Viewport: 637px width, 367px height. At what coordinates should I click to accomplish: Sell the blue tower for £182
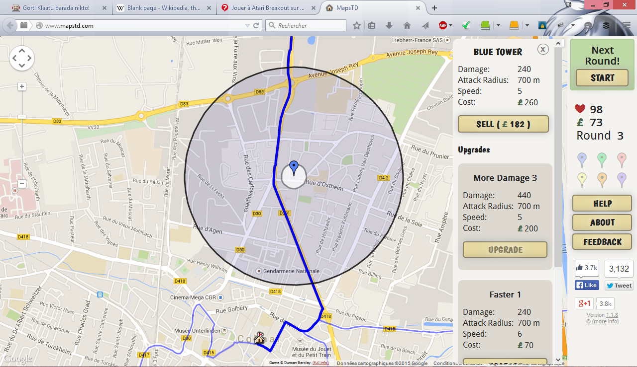[x=503, y=124]
